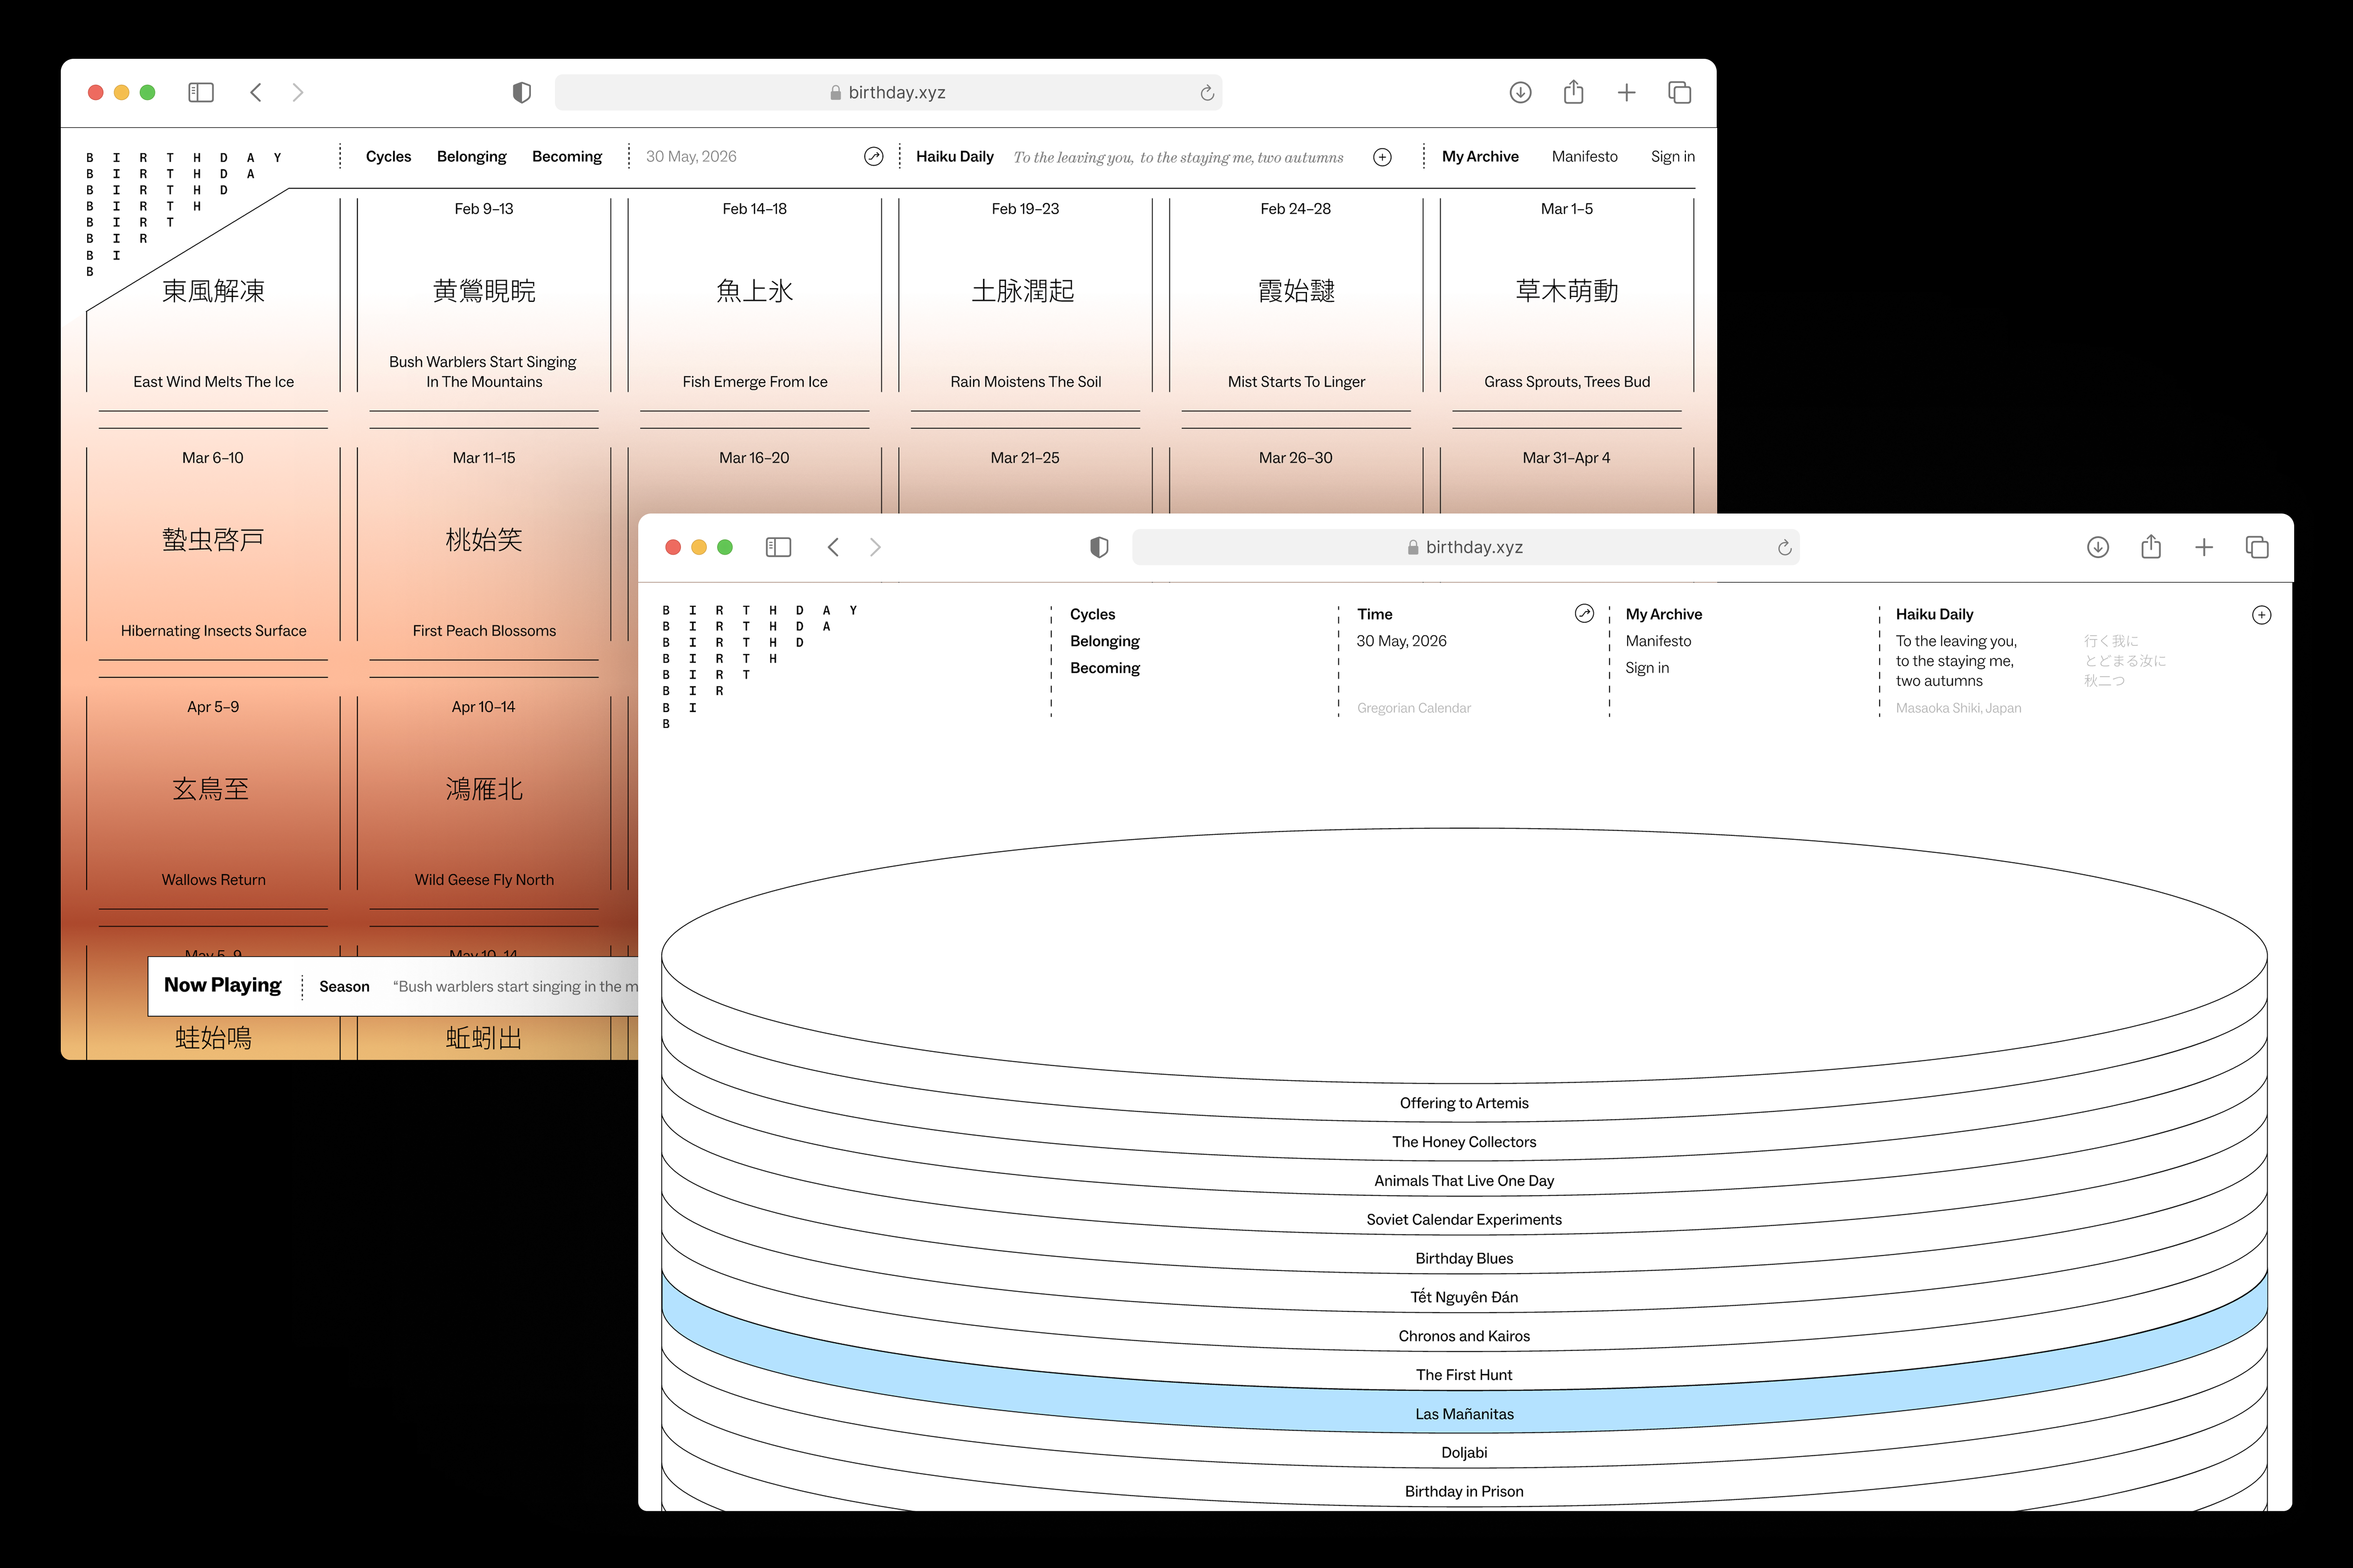Open downloads in front browser window

[x=2098, y=547]
